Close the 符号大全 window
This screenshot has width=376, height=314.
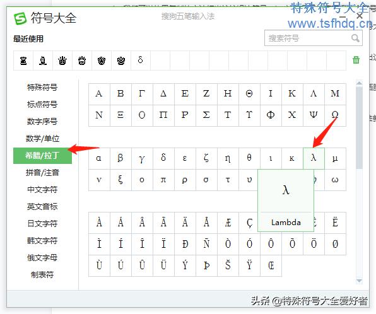(x=359, y=16)
